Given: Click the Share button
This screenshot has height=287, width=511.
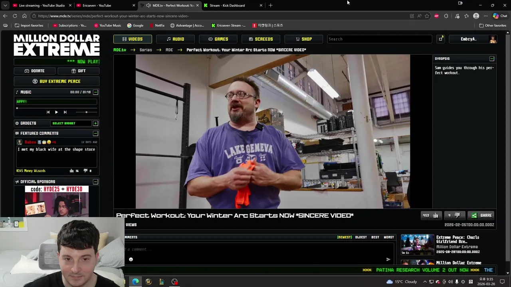Looking at the screenshot, I should (482, 215).
